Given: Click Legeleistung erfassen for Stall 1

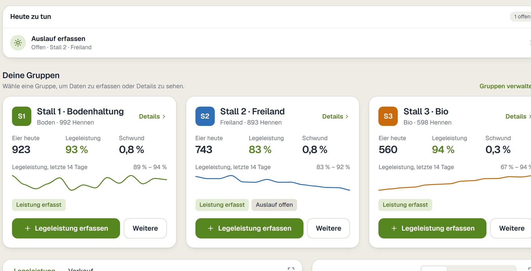Looking at the screenshot, I should 66,228.
